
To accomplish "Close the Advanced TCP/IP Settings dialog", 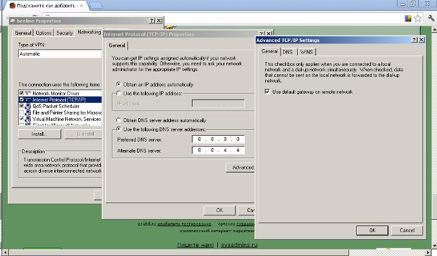I will (421, 40).
